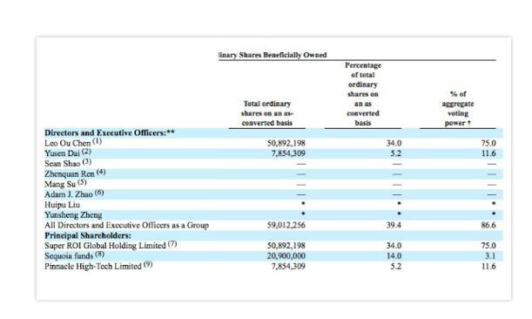
Task: Click the 20,900,000 Sequoia funds share count
Action: 286,256
